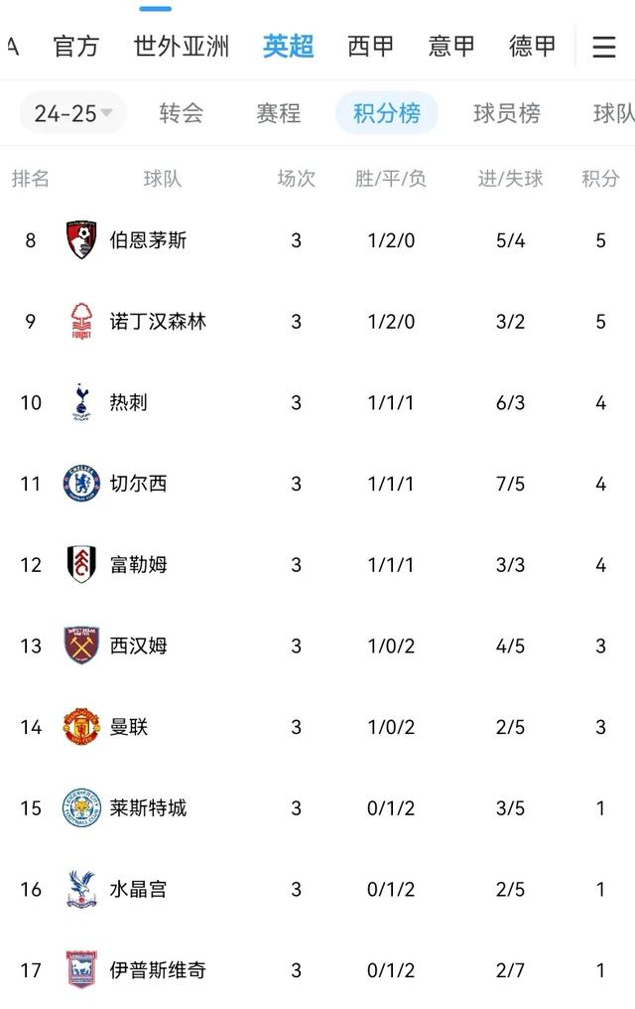Screen dimensions: 635x1009
Task: Show the 球员榜 player rankings
Action: [x=507, y=113]
